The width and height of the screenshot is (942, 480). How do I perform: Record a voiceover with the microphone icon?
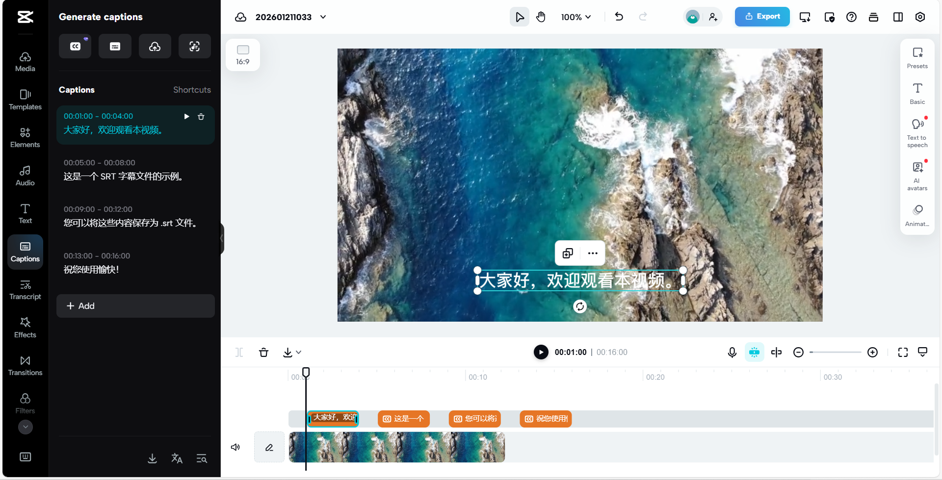[x=732, y=352]
